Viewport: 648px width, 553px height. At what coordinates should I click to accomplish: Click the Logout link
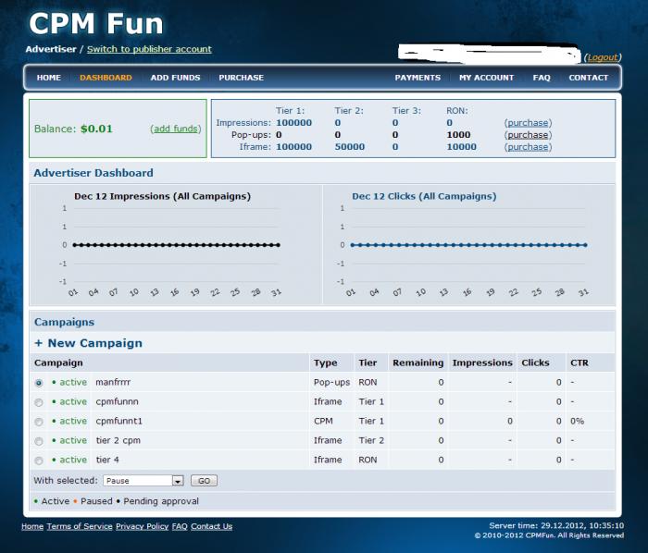(603, 57)
